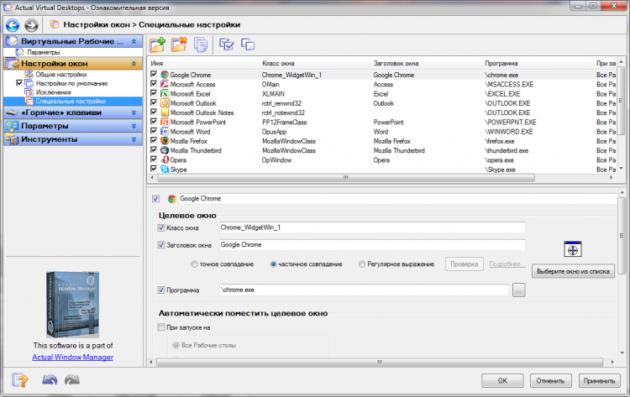Enable the При запуске на checkbox
The image size is (630, 397).
pyautogui.click(x=161, y=327)
